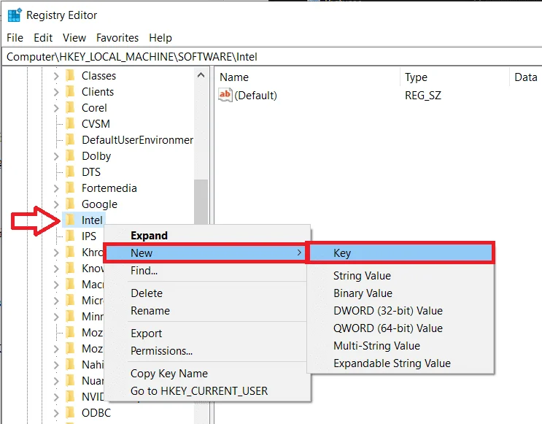
Task: Click the Fortemedia folder icon
Action: (x=70, y=188)
